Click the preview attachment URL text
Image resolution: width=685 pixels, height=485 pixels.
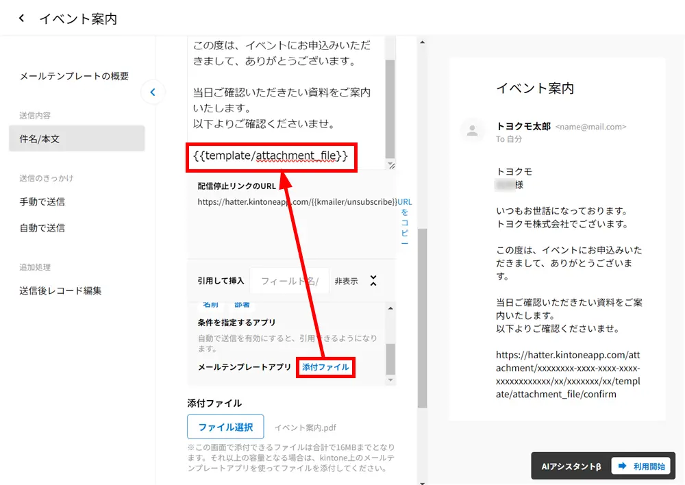tap(568, 375)
